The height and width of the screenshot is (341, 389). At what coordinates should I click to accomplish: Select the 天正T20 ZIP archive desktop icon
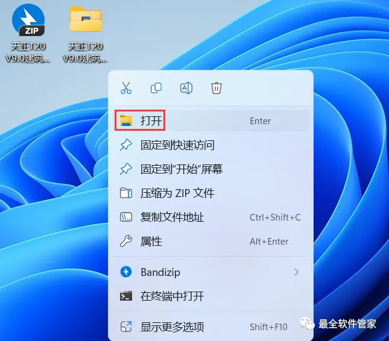(x=28, y=34)
